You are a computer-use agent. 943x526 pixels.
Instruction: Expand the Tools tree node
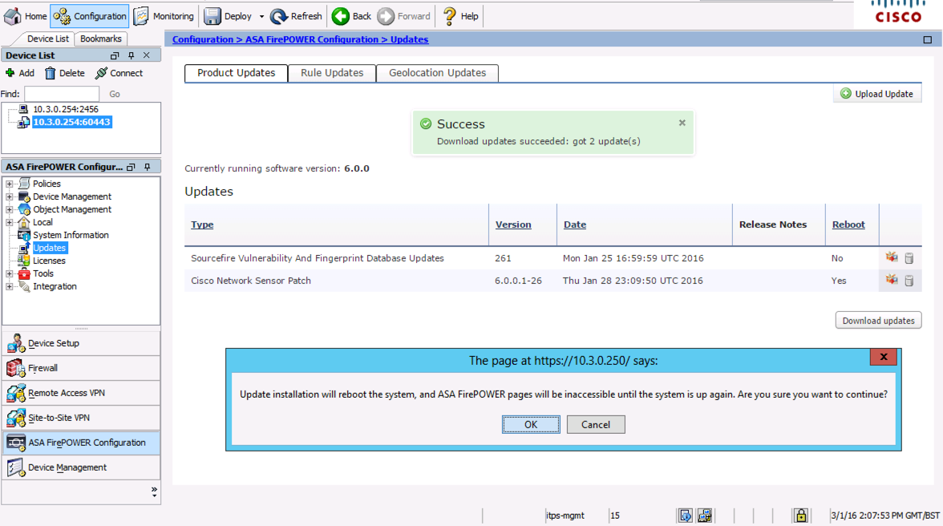click(x=9, y=273)
